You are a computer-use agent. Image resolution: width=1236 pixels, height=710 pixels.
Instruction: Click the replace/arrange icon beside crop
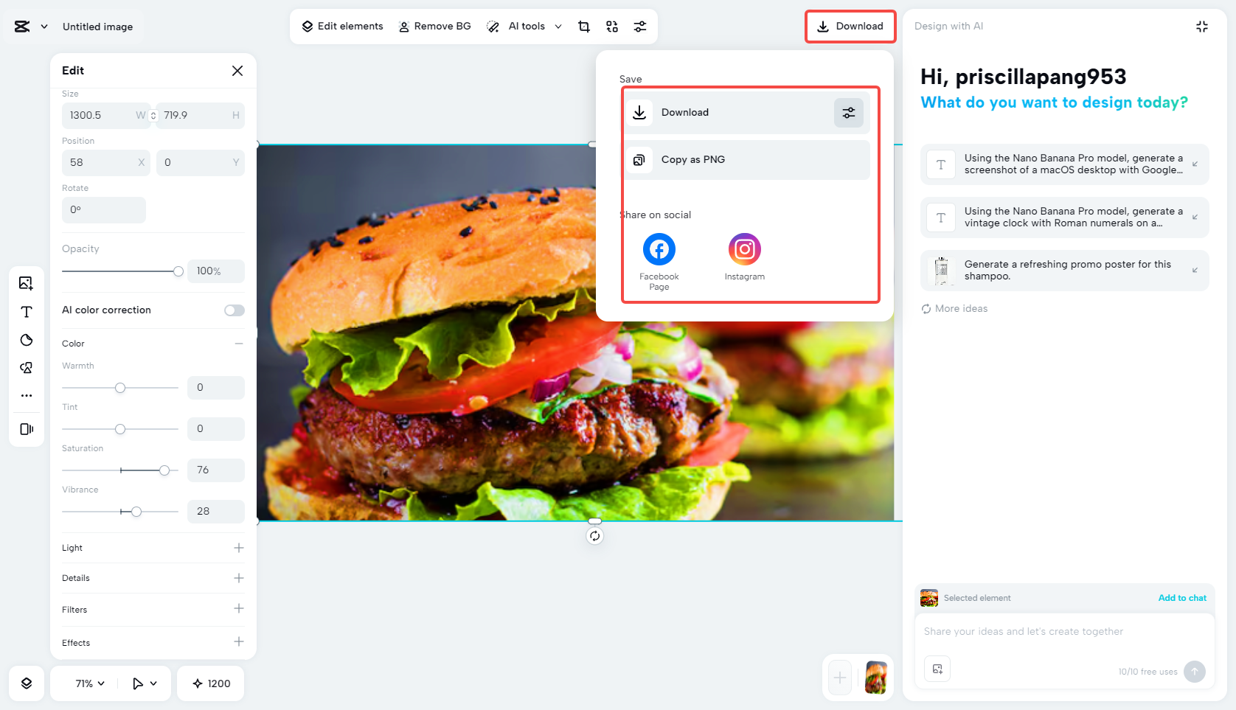(612, 27)
